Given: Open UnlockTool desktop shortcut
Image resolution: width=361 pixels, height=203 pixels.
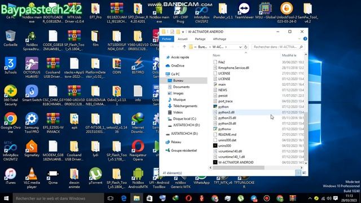Looking at the screenshot, I should (287, 12).
